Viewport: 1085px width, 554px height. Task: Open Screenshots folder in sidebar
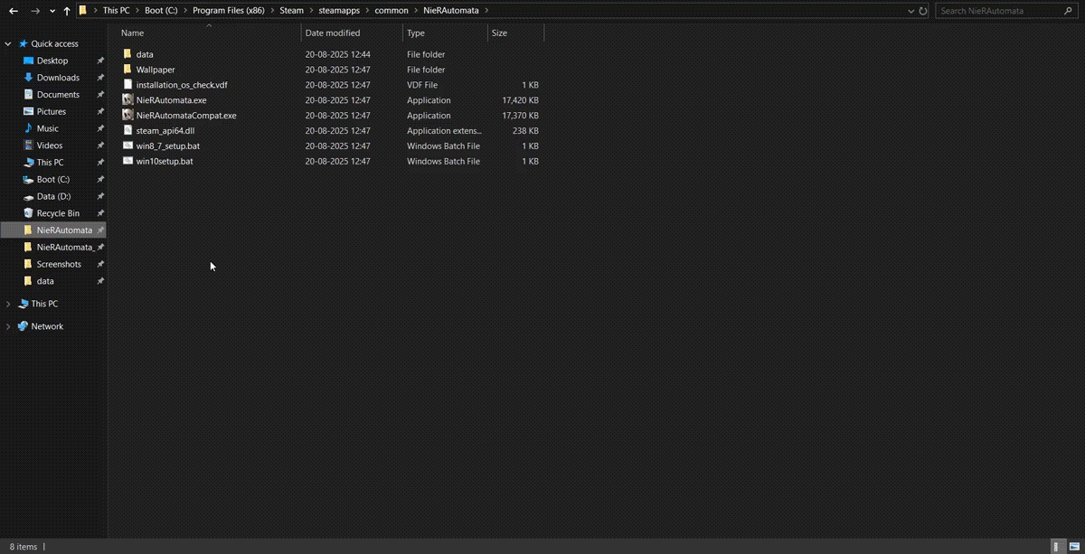tap(59, 264)
